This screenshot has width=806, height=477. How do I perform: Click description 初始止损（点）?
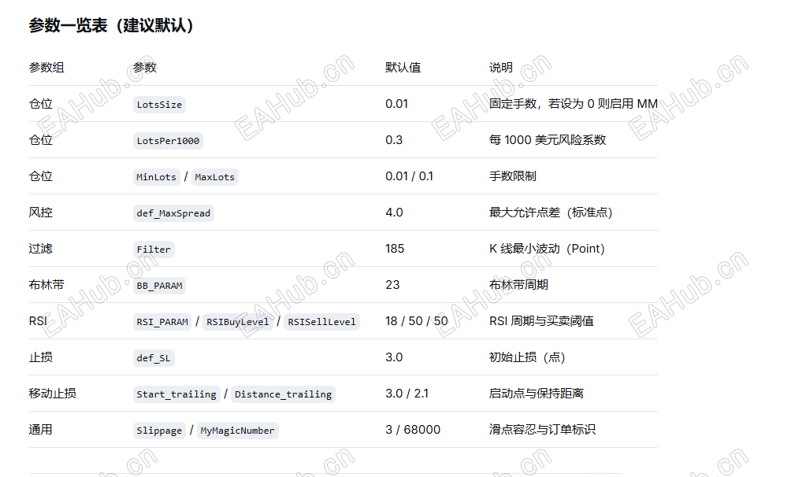tap(527, 357)
